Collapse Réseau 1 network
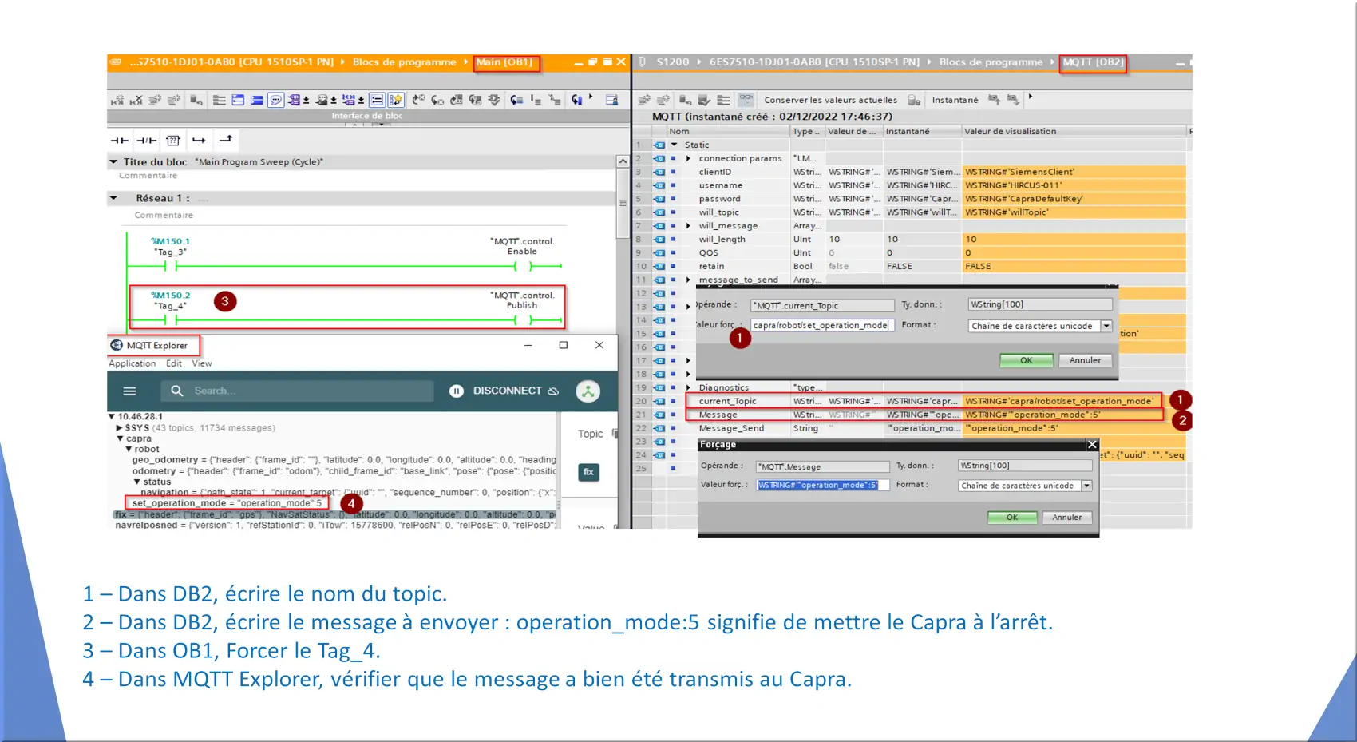Screen dimensions: 1357x742 click(113, 198)
